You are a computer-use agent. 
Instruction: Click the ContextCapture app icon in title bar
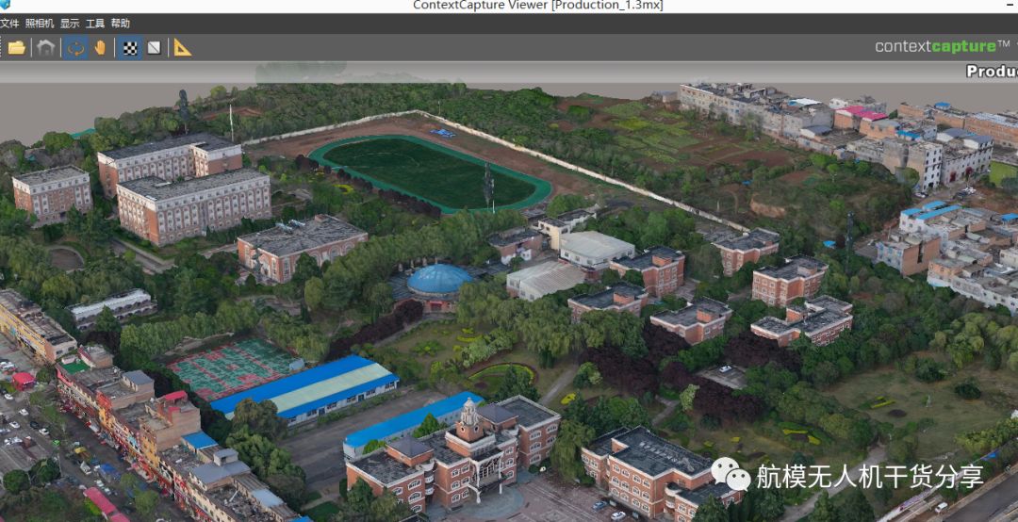click(x=5, y=6)
